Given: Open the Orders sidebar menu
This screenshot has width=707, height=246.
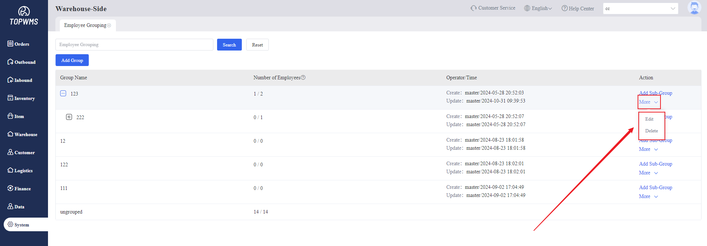Looking at the screenshot, I should (x=18, y=44).
